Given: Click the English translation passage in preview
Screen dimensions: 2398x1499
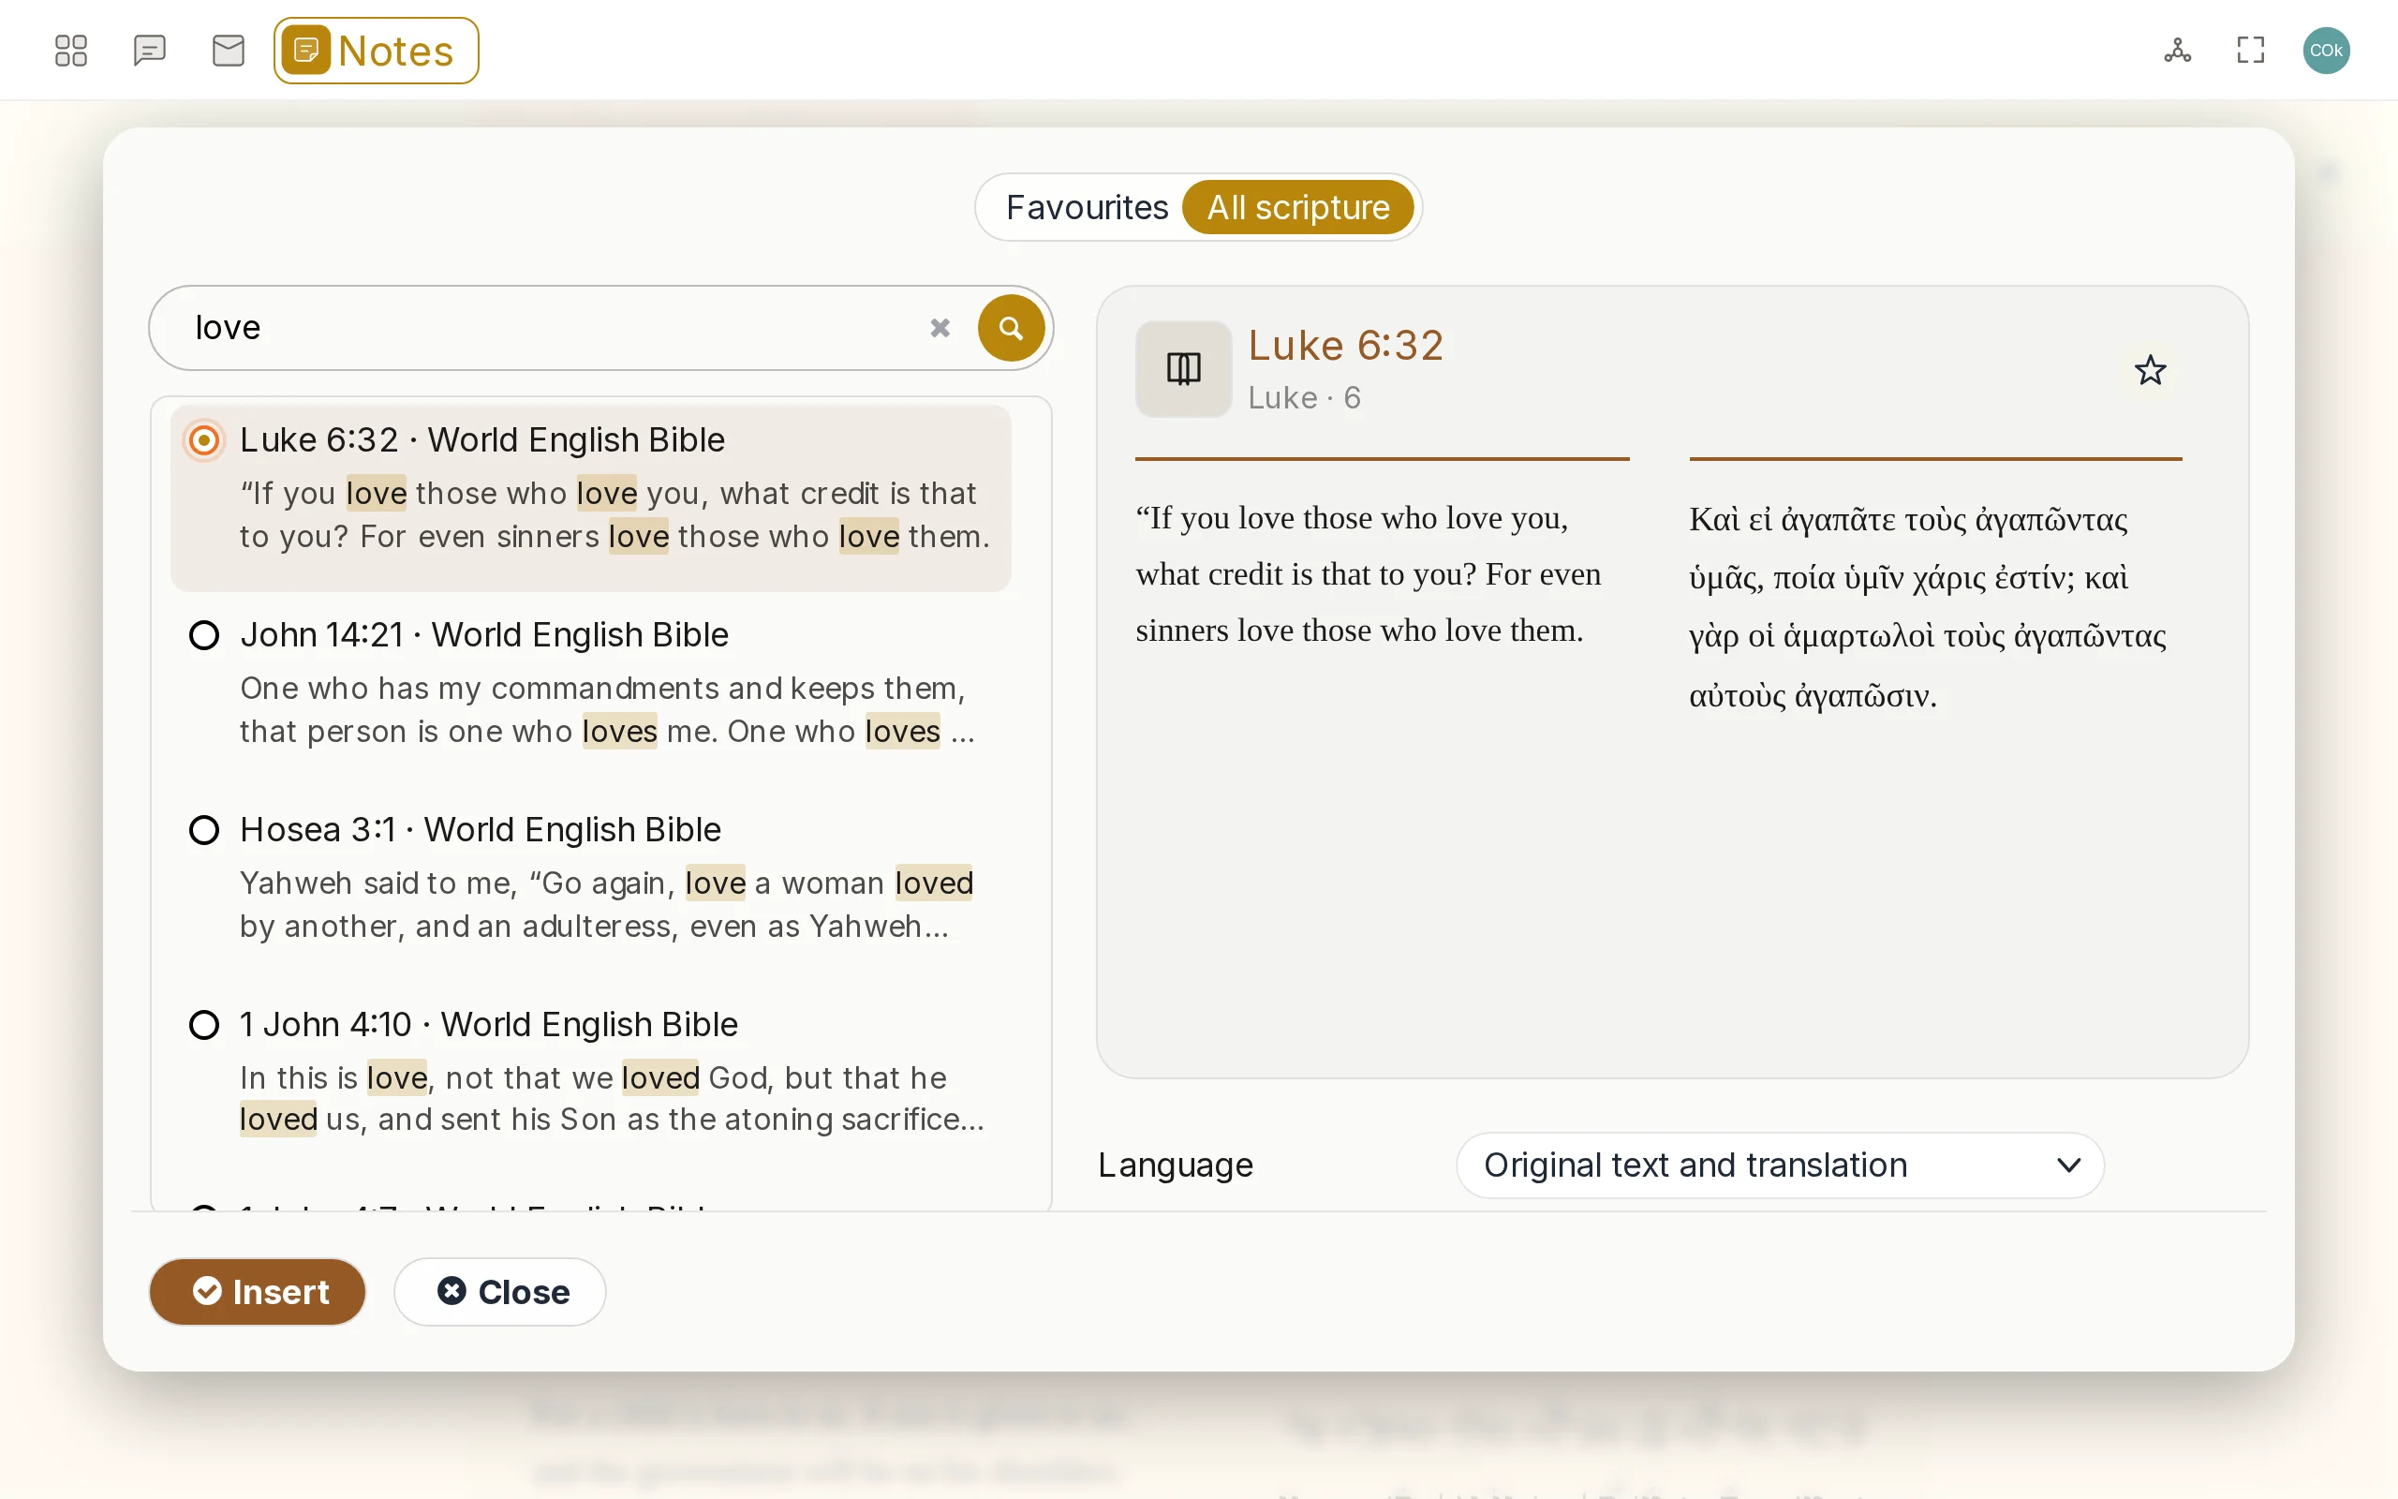Looking at the screenshot, I should pyautogui.click(x=1369, y=574).
